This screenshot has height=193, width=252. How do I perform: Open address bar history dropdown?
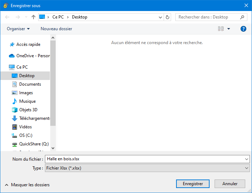(160, 17)
